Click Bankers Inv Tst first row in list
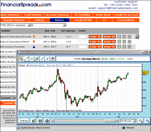 pyautogui.click(x=8, y=67)
